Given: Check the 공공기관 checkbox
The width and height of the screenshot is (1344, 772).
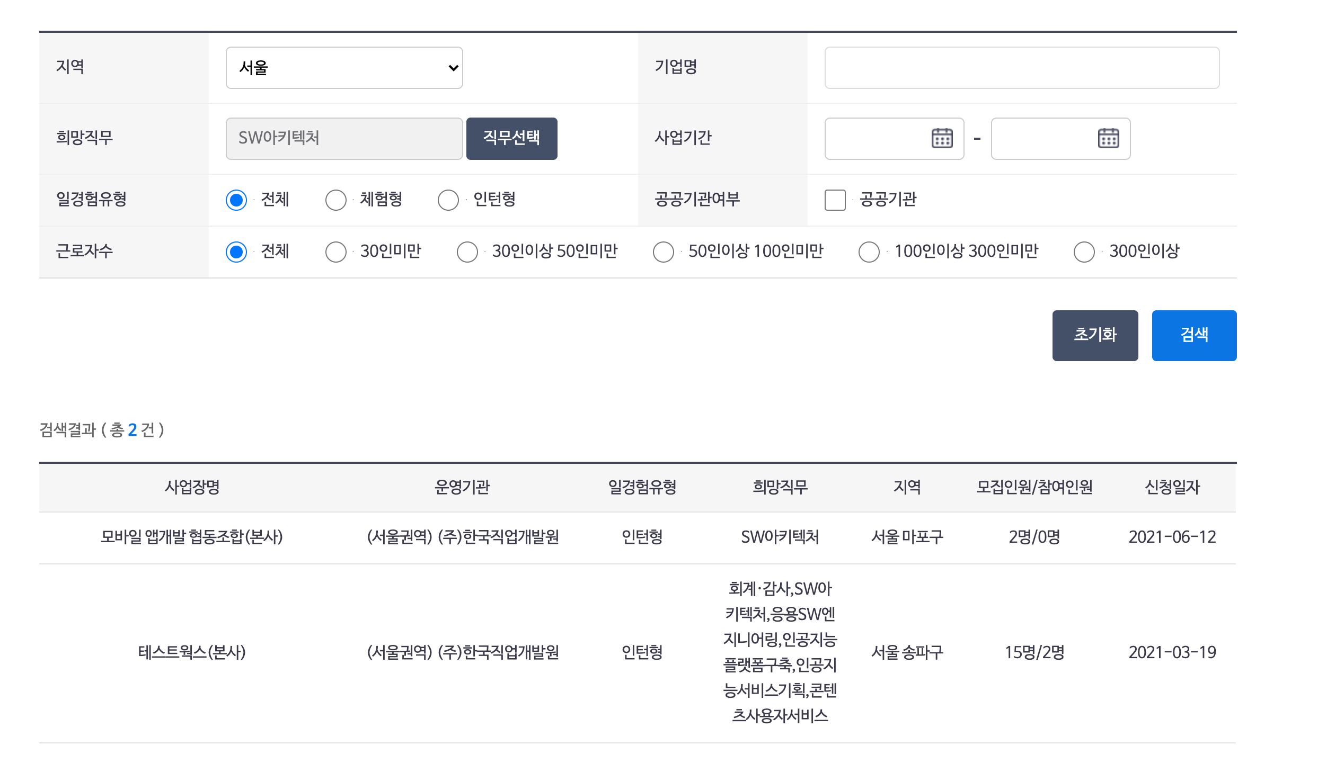Looking at the screenshot, I should coord(835,201).
